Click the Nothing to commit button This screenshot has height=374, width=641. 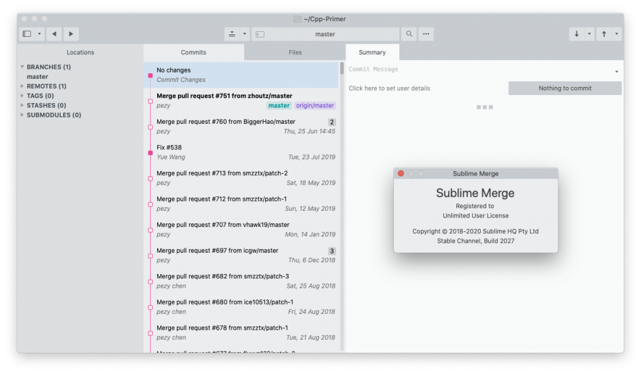(565, 88)
